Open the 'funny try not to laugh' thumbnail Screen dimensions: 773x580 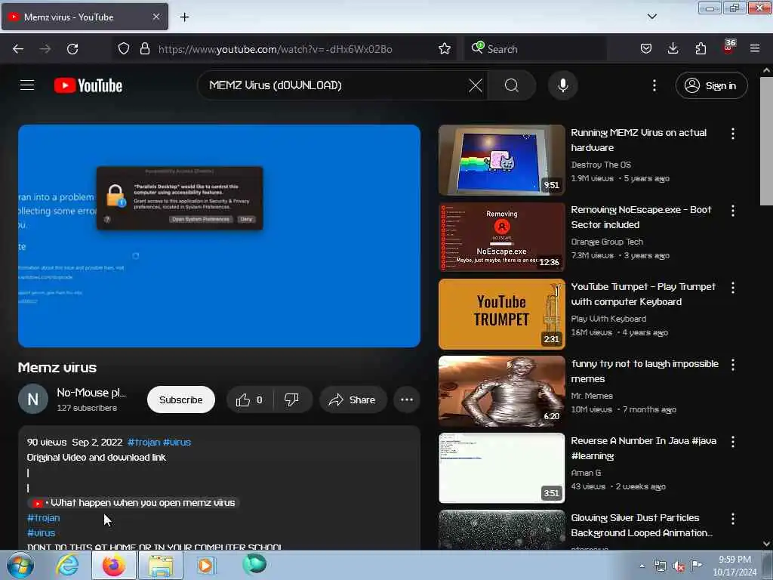point(501,391)
